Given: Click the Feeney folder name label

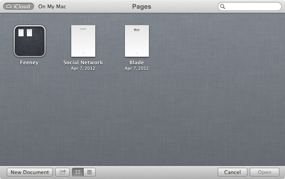Looking at the screenshot, I should (29, 63).
